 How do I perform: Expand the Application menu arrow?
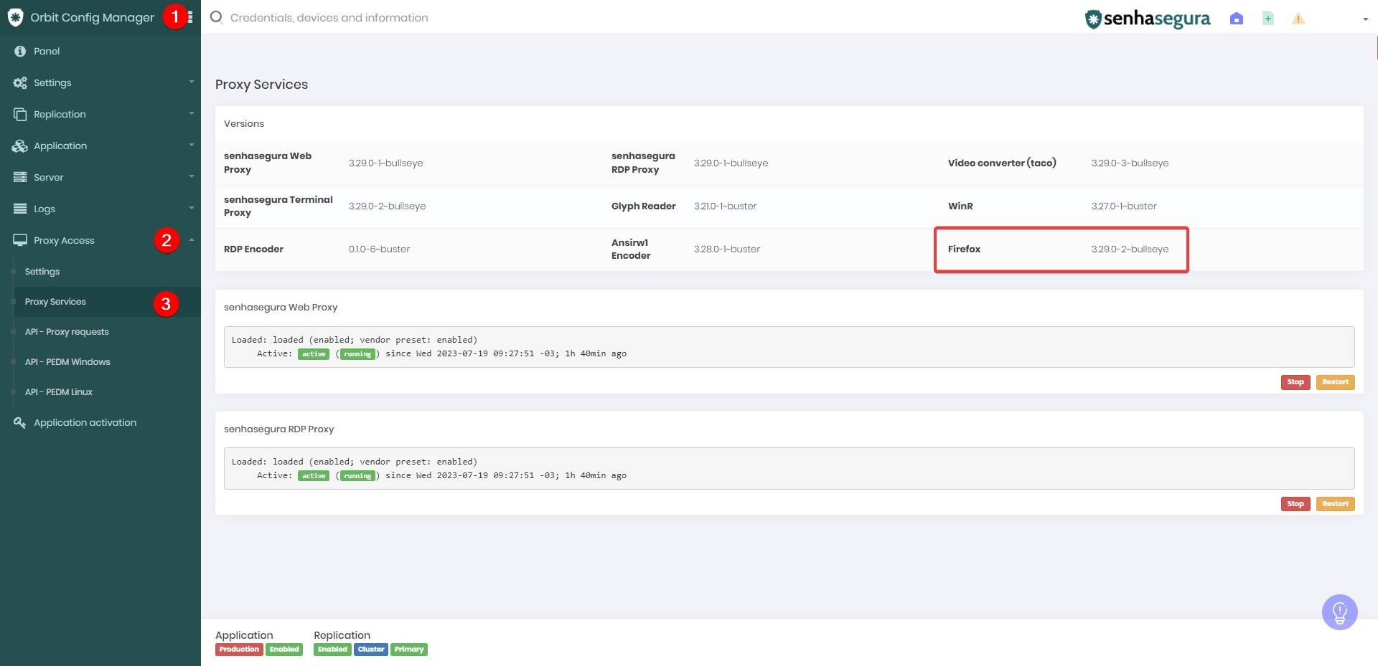[x=192, y=145]
